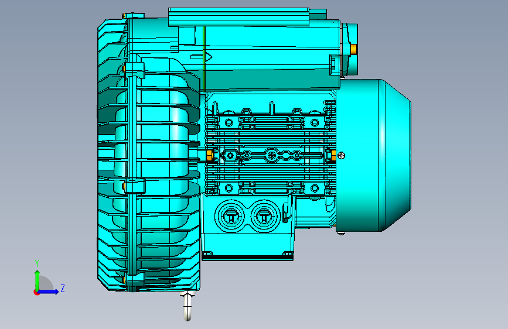The height and width of the screenshot is (329, 508).
Task: Select the orange plug on the top box end
Action: pyautogui.click(x=353, y=49)
